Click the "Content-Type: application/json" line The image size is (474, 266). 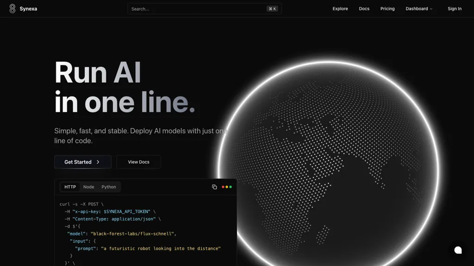point(112,219)
